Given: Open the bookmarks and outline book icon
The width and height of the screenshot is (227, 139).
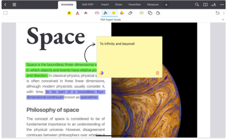Looking at the screenshot, I should pyautogui.click(x=205, y=5).
